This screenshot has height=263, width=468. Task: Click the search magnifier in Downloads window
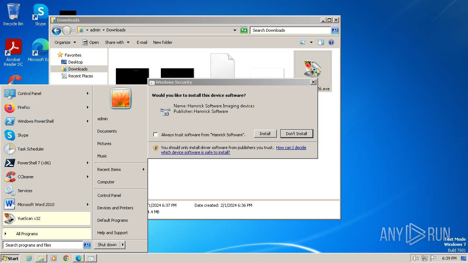[x=335, y=30]
